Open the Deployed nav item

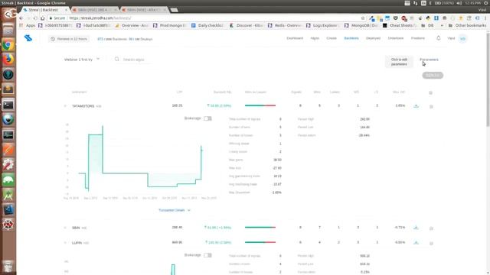373,38
